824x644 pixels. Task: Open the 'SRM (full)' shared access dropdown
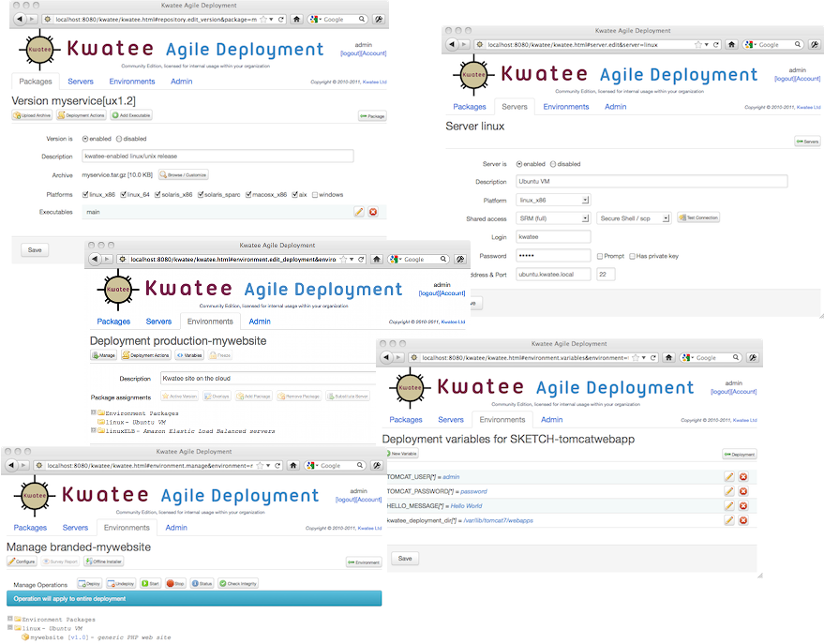click(553, 217)
